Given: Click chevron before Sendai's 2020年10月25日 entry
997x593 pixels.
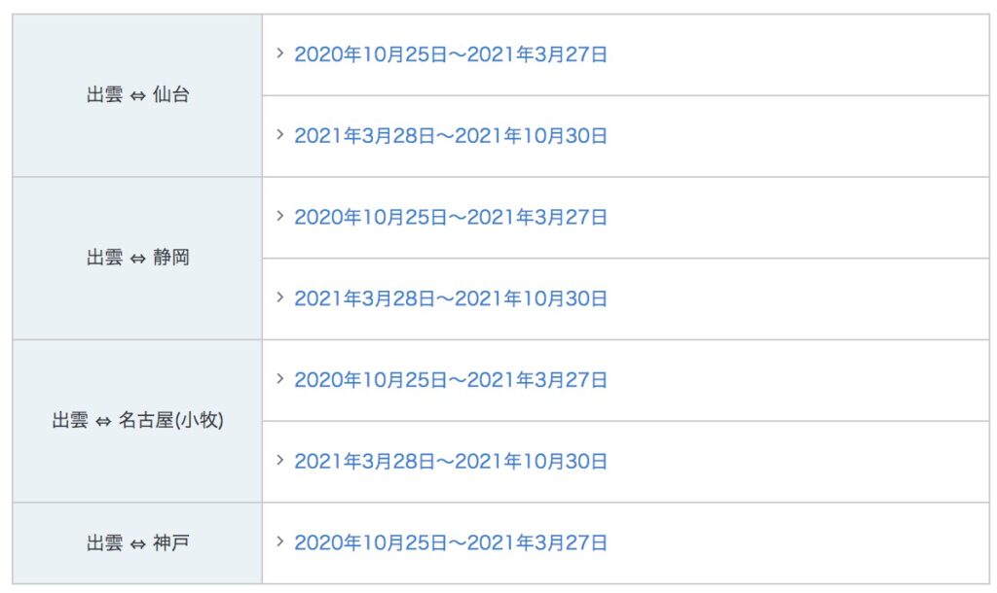Looking at the screenshot, I should tap(279, 53).
